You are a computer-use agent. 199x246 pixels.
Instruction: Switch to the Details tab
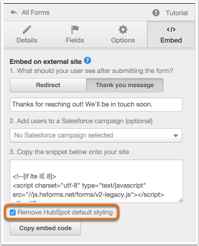(x=27, y=34)
